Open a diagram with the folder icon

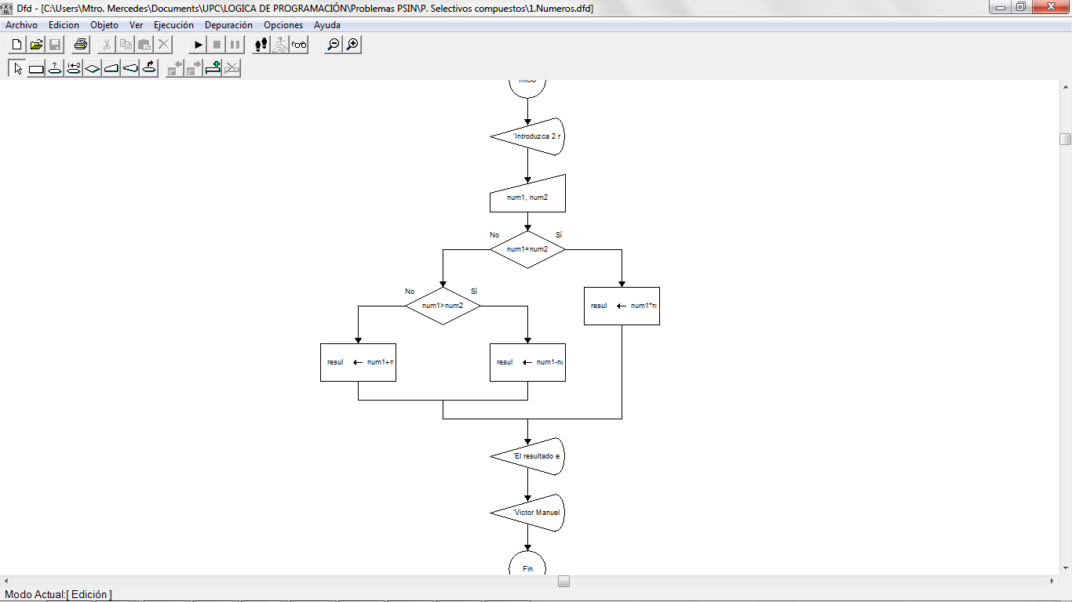(x=36, y=45)
